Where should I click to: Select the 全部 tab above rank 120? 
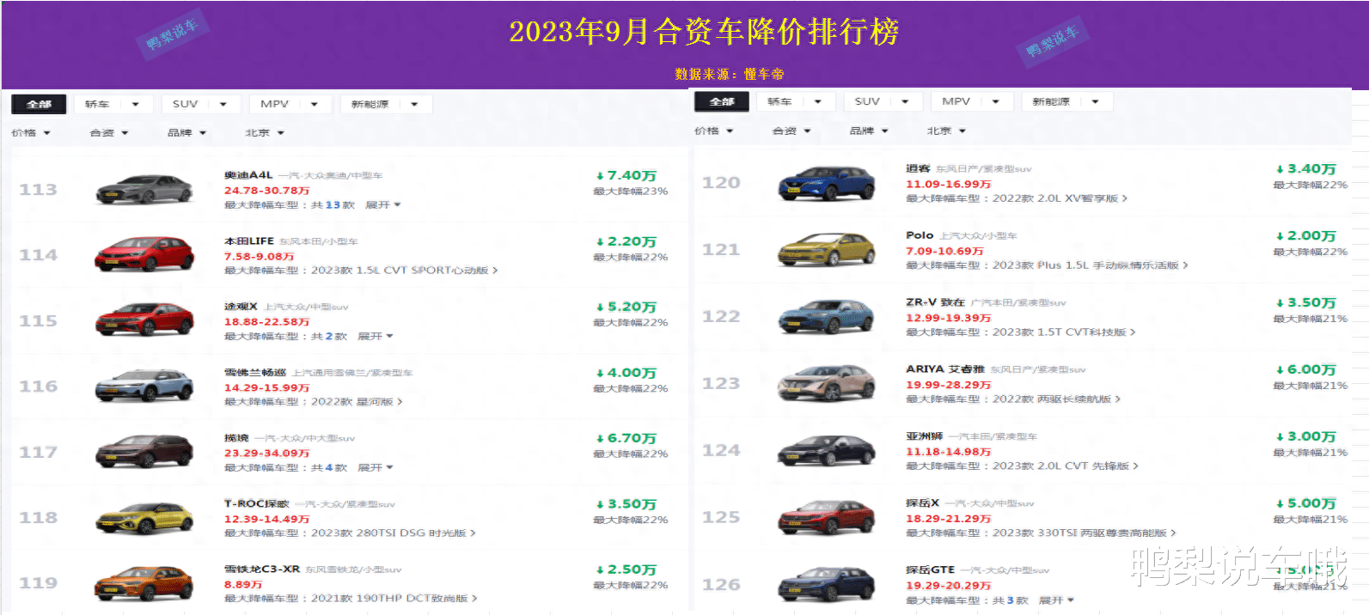(x=722, y=101)
